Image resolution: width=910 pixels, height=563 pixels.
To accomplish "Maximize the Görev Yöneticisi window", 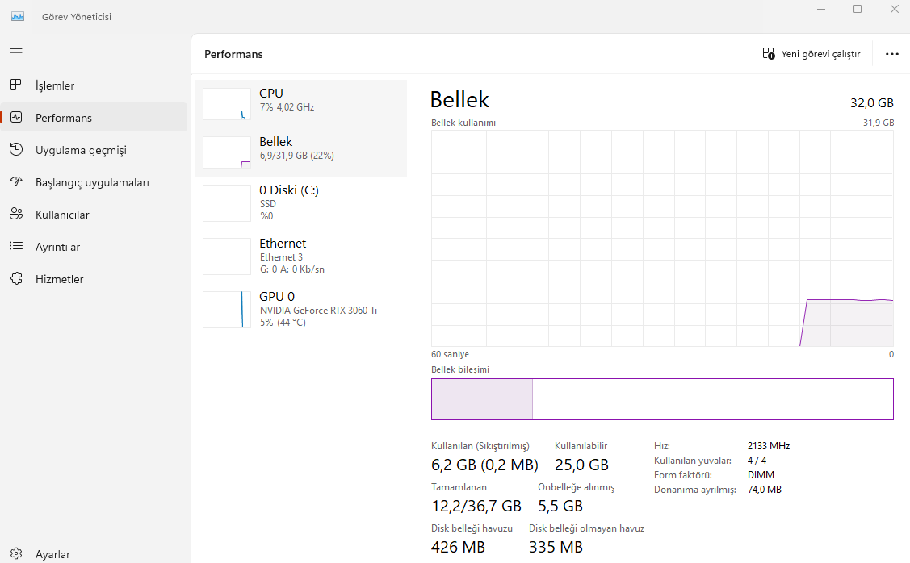I will pos(858,9).
